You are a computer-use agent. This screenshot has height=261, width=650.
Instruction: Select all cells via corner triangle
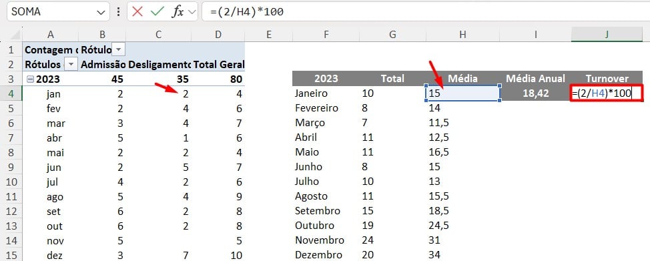coord(15,35)
